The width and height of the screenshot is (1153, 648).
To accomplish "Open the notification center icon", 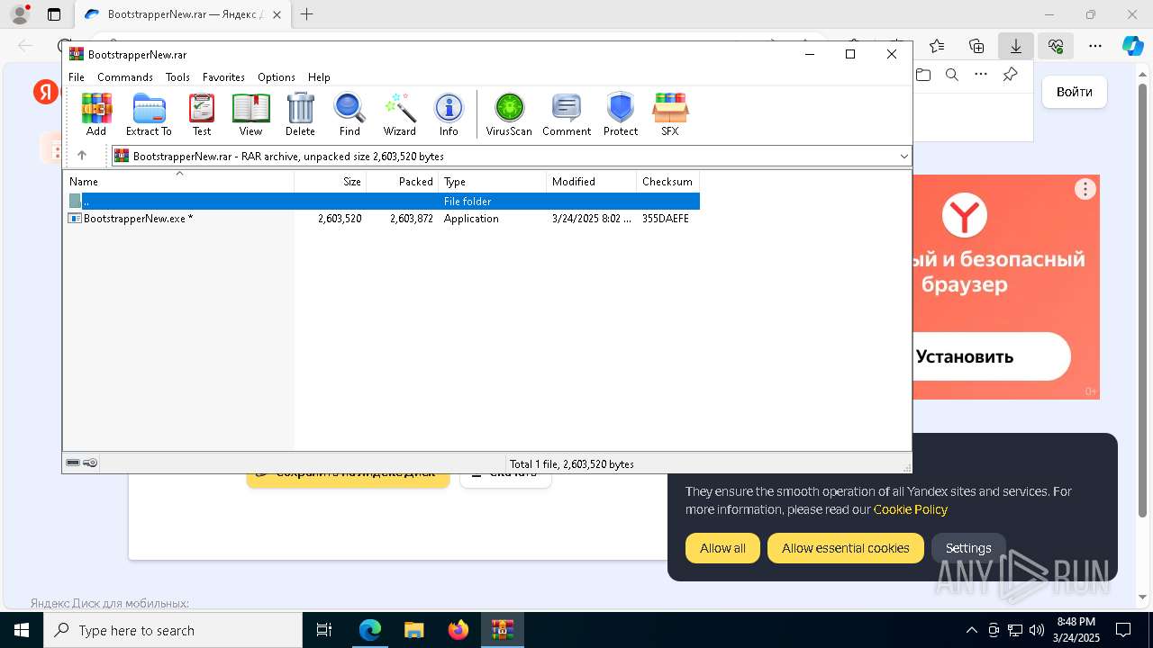I will [1123, 630].
